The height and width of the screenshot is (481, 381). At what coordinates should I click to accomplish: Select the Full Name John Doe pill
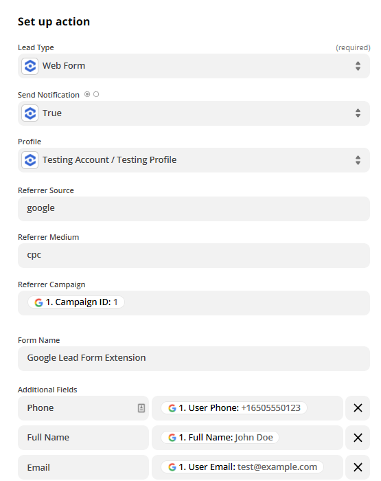point(220,438)
